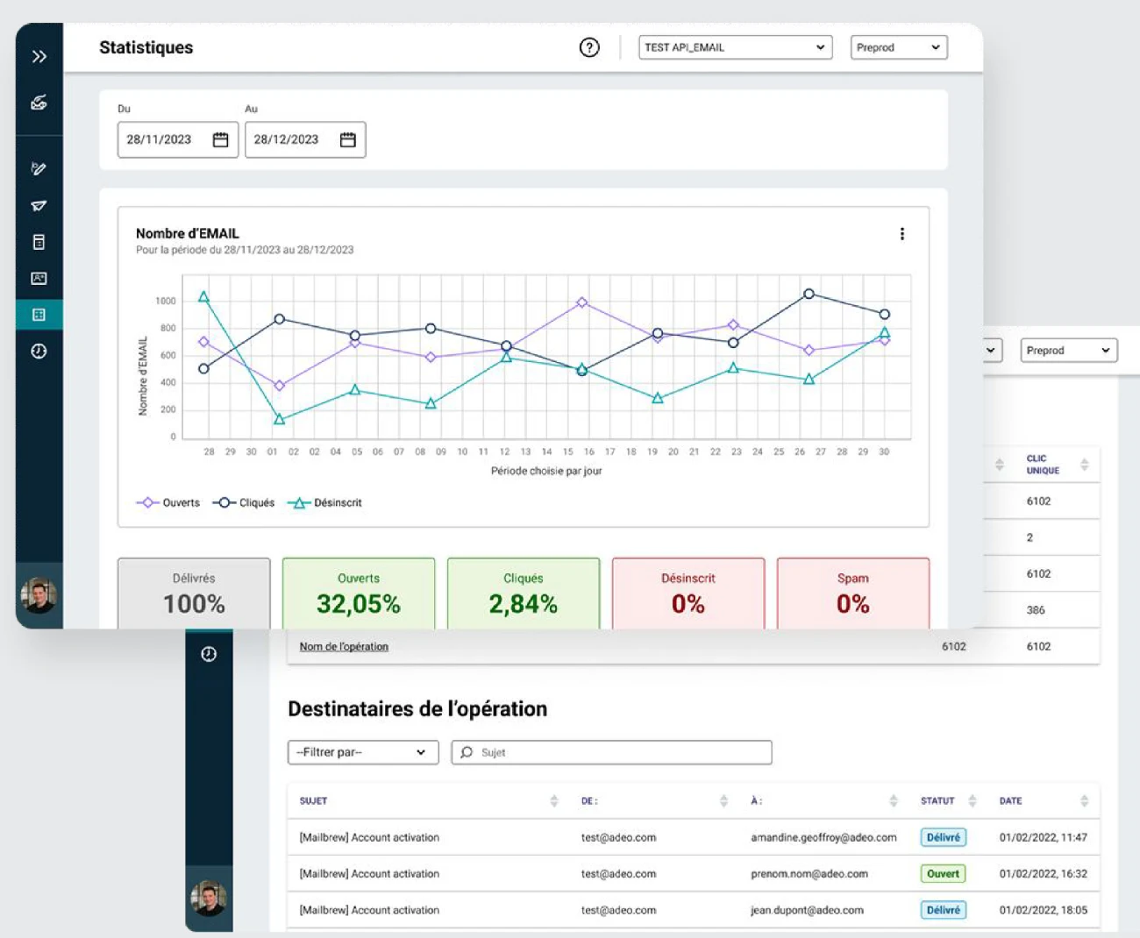
Task: Sort recipients by the À: column arrows
Action: click(894, 800)
